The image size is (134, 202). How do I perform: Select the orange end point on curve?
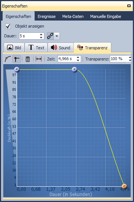pos(124,186)
